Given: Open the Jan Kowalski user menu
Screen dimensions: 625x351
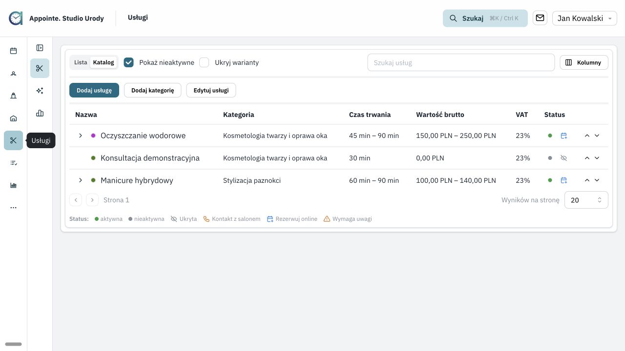Looking at the screenshot, I should pos(584,18).
